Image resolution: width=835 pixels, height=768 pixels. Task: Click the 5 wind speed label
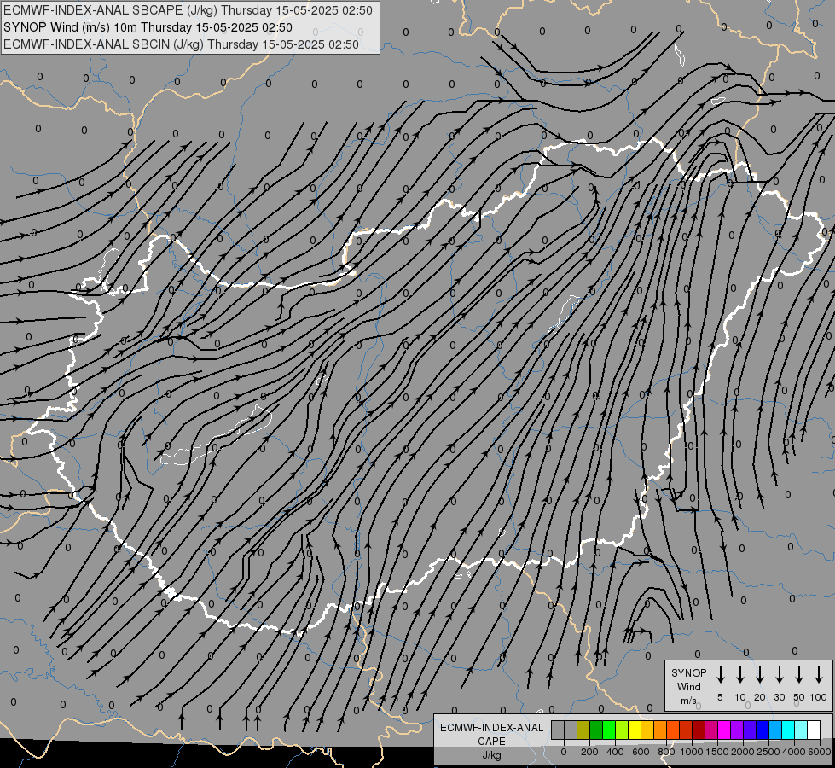(720, 697)
